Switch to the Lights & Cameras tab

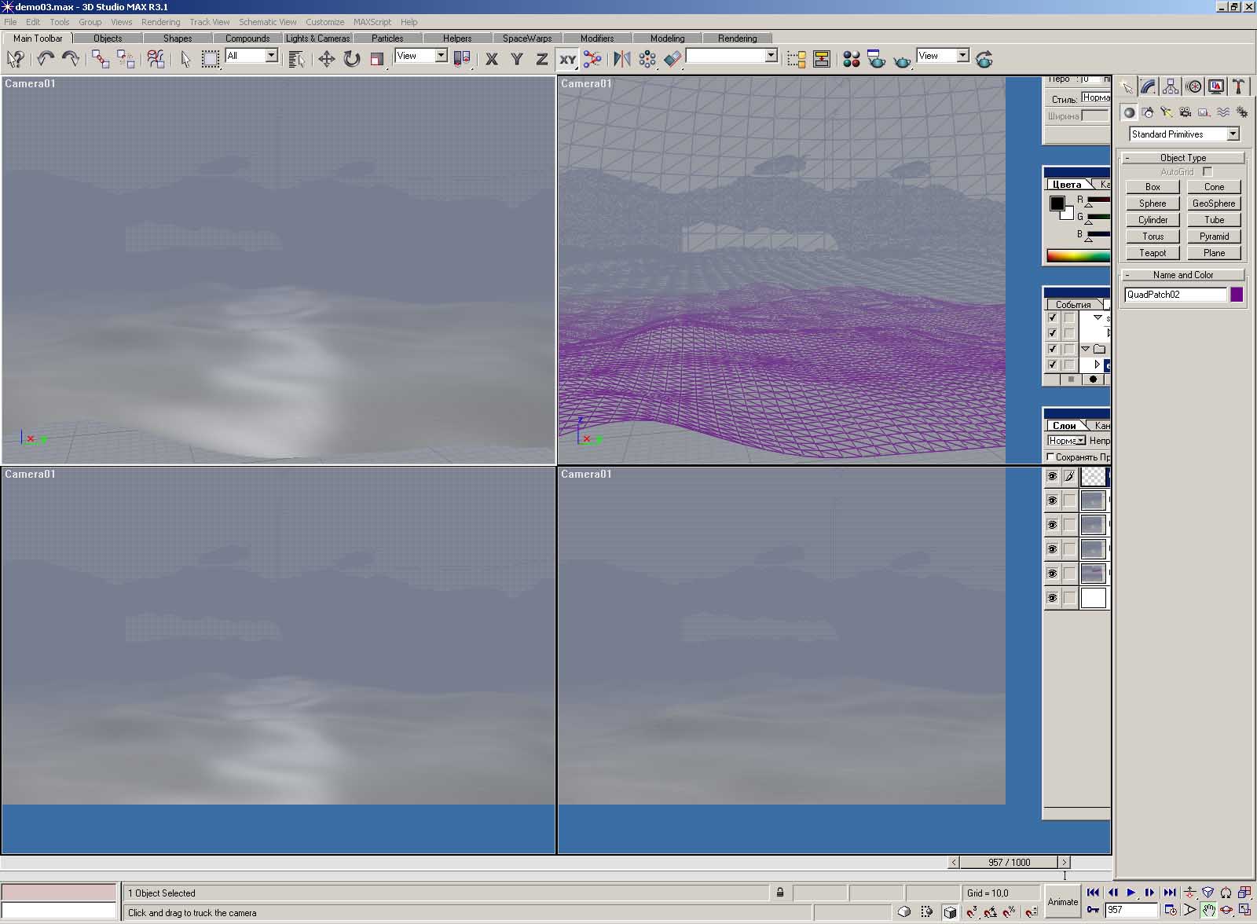pos(317,38)
